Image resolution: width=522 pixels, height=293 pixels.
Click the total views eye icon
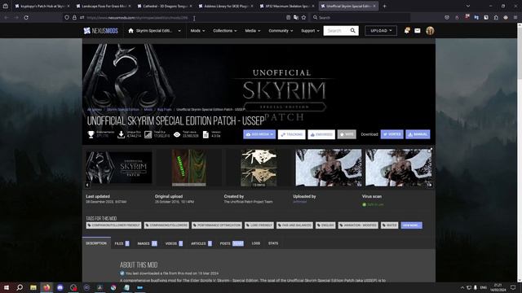pyautogui.click(x=177, y=134)
